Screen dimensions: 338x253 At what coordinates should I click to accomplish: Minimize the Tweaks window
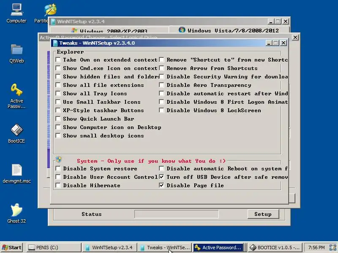(x=269, y=43)
